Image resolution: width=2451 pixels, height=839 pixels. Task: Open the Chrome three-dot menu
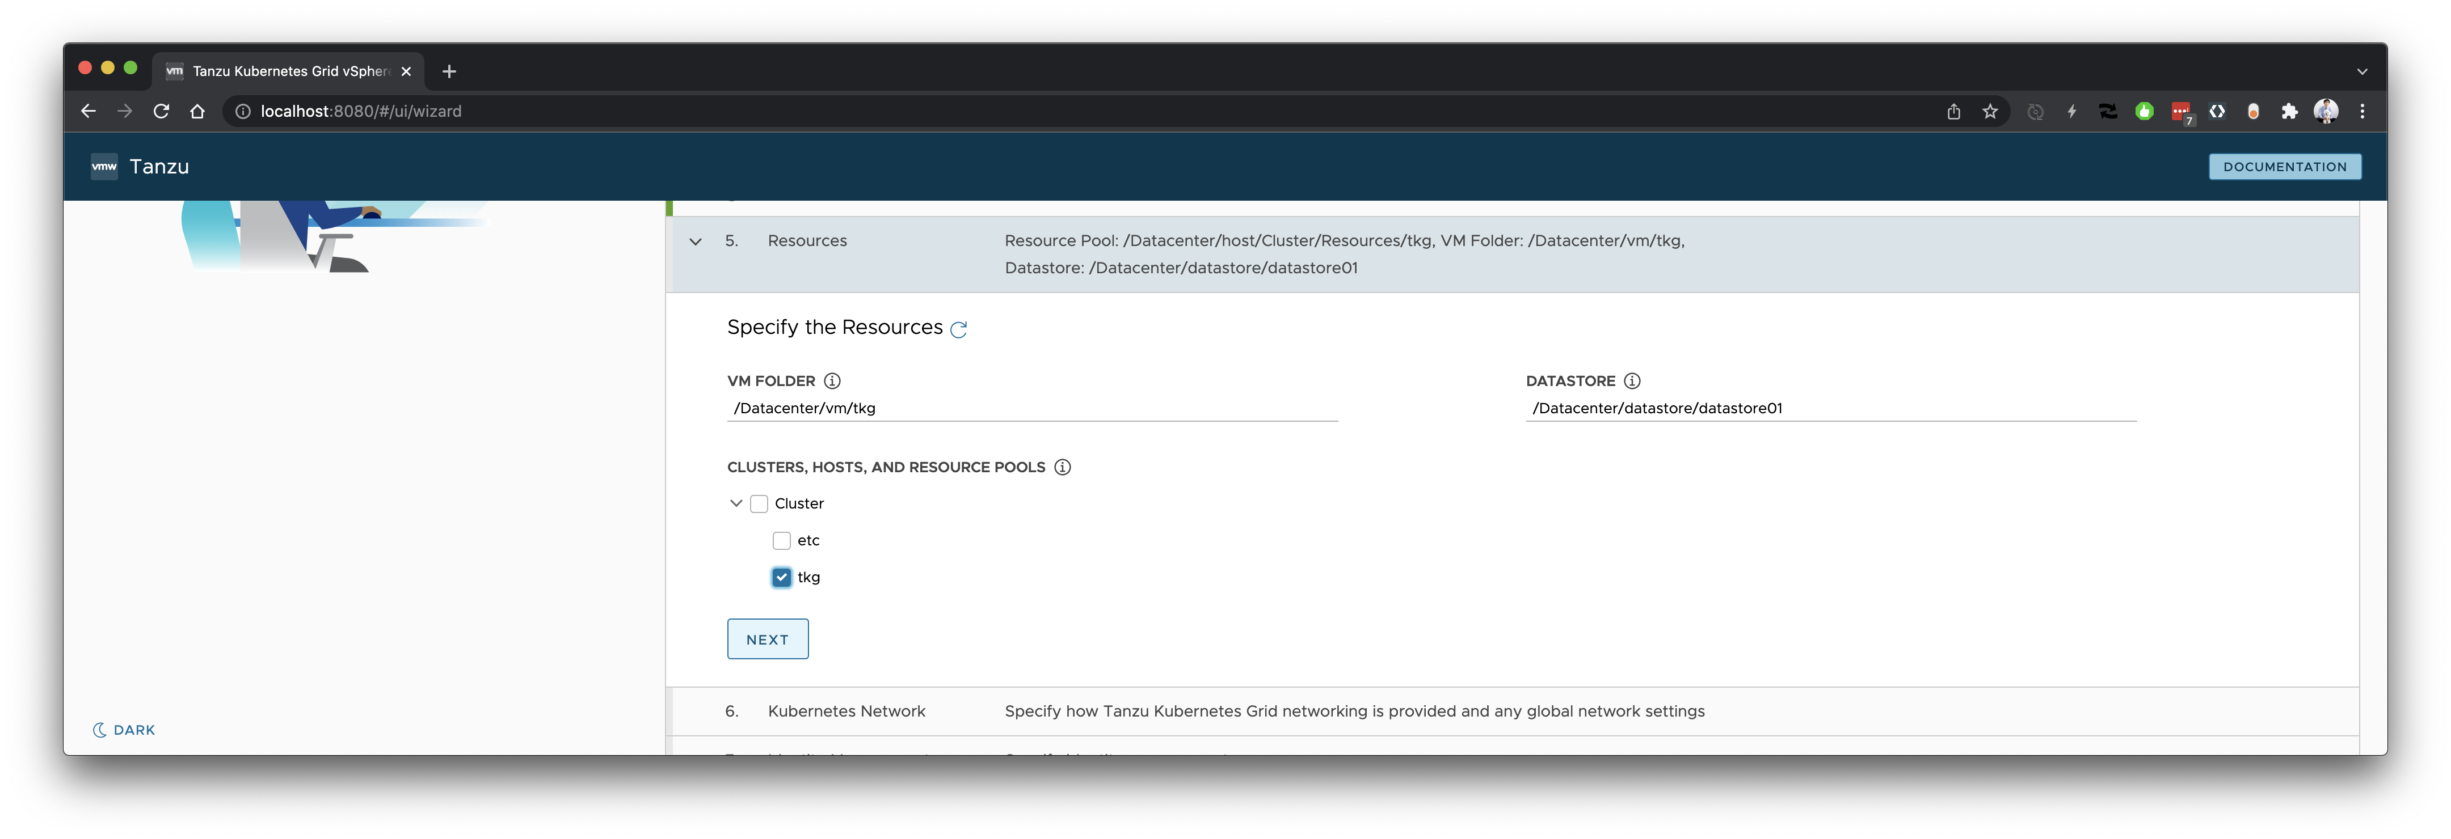click(x=2362, y=111)
